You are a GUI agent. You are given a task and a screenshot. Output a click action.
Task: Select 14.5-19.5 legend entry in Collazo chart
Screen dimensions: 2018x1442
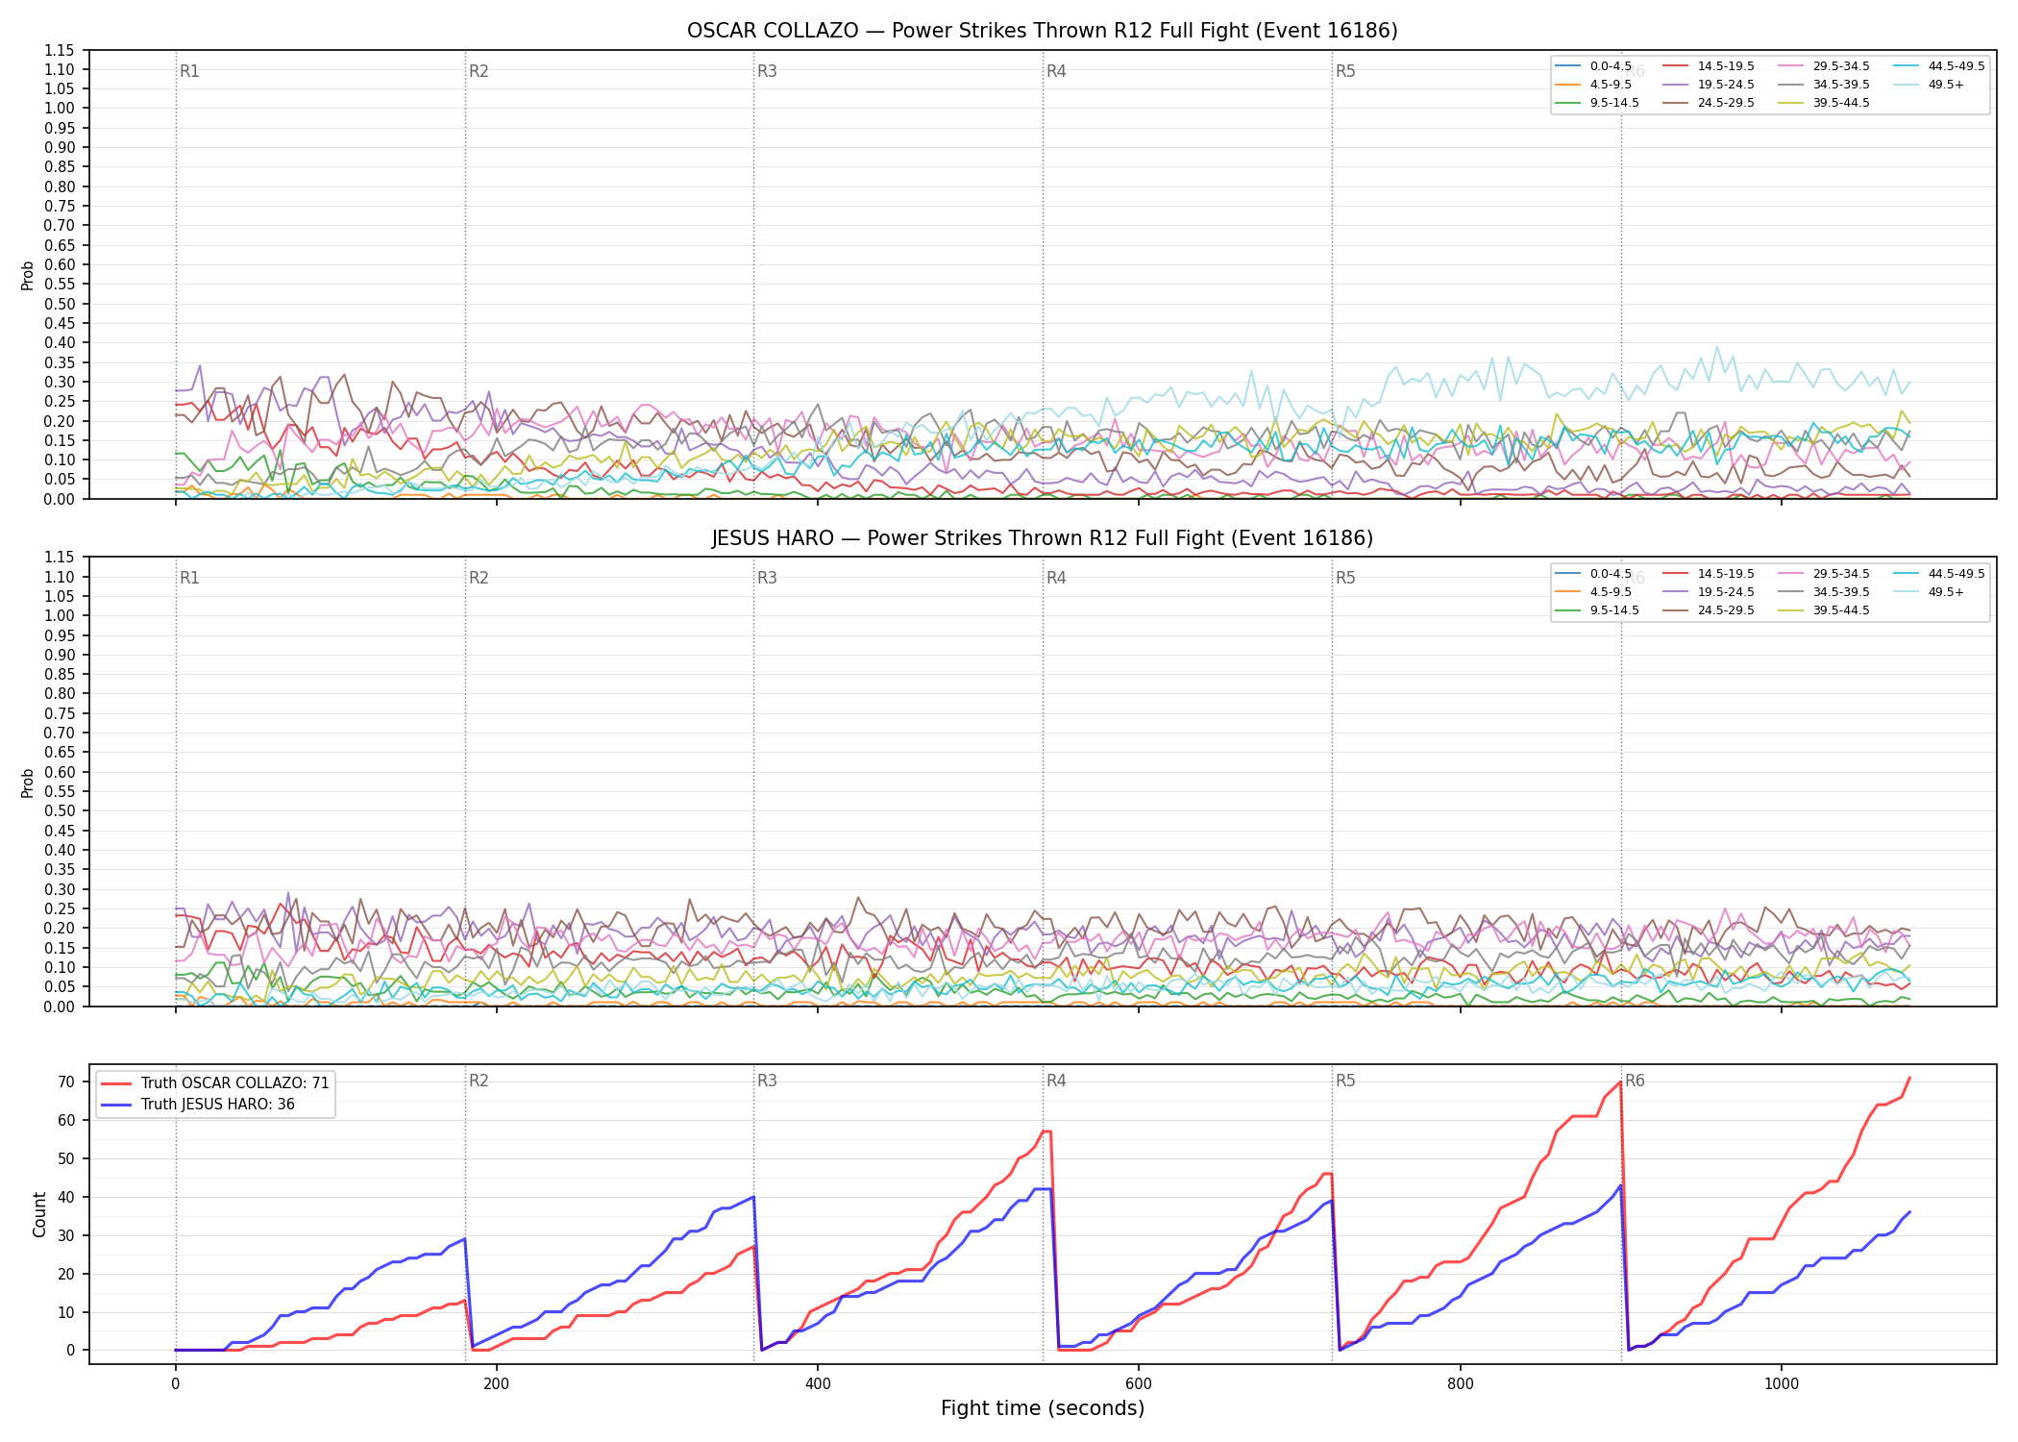1709,66
